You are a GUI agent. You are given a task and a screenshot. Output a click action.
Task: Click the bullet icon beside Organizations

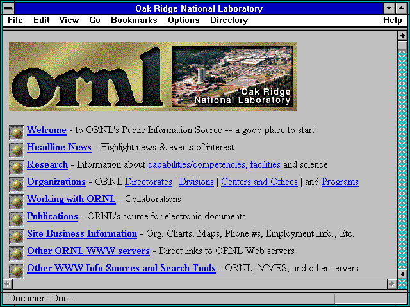[16, 184]
